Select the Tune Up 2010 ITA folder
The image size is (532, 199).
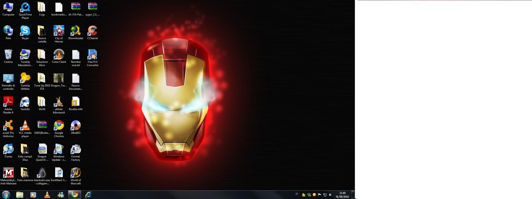pyautogui.click(x=42, y=82)
